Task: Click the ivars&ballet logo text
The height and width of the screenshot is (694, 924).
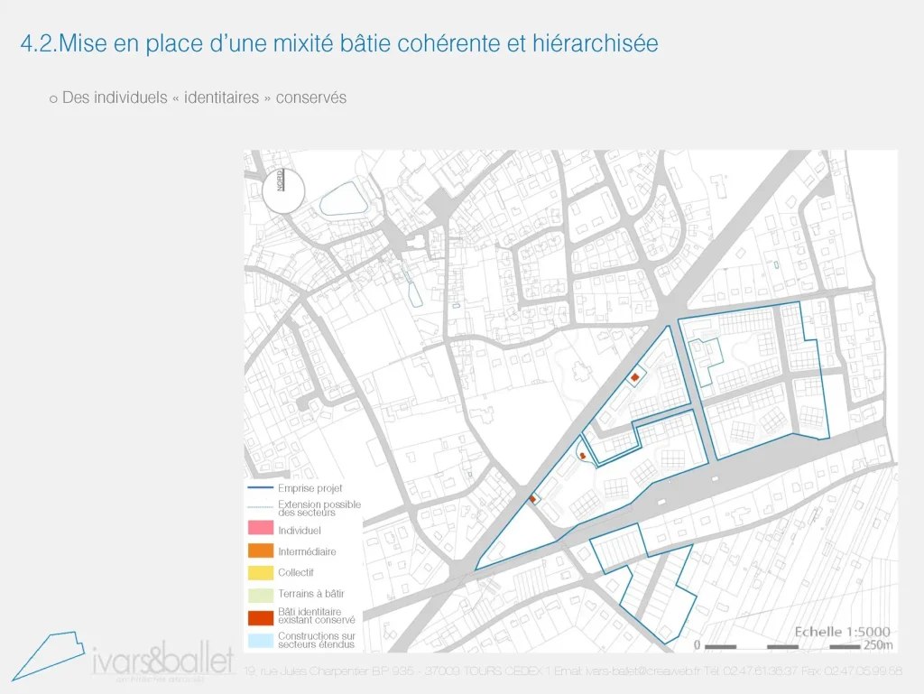Action: click(162, 659)
